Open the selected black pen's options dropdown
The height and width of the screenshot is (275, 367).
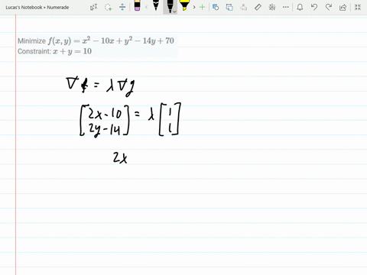174,11
